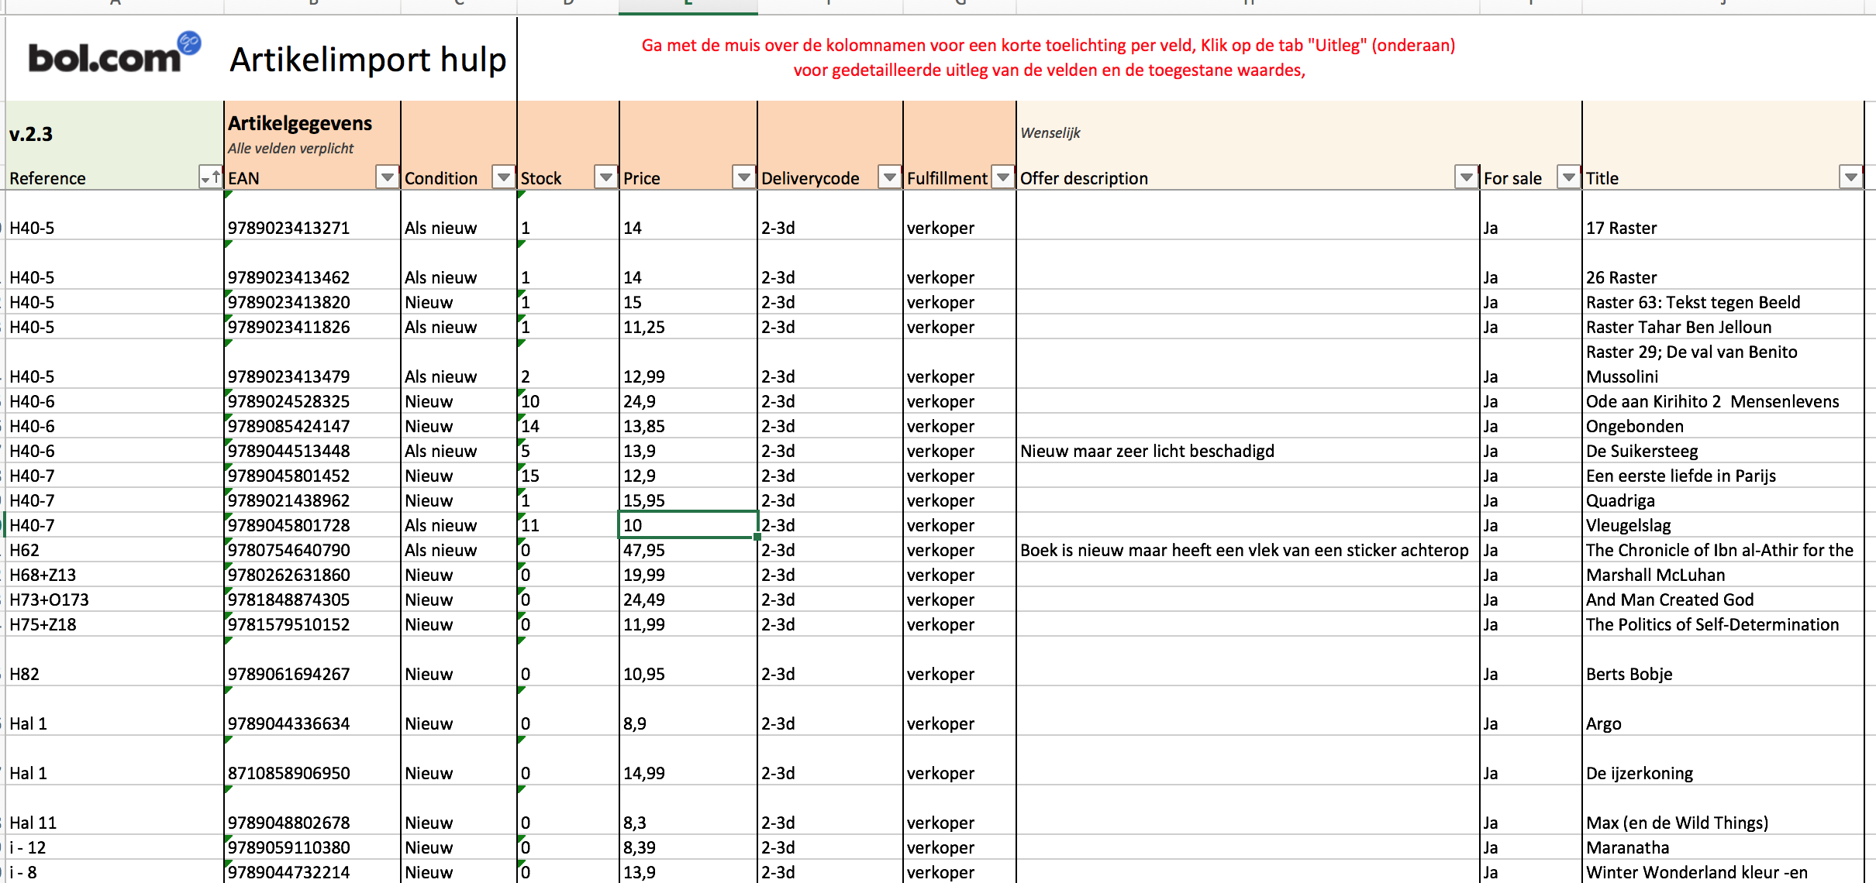Select the v.2.3 version cell
1876x883 pixels.
[x=115, y=133]
